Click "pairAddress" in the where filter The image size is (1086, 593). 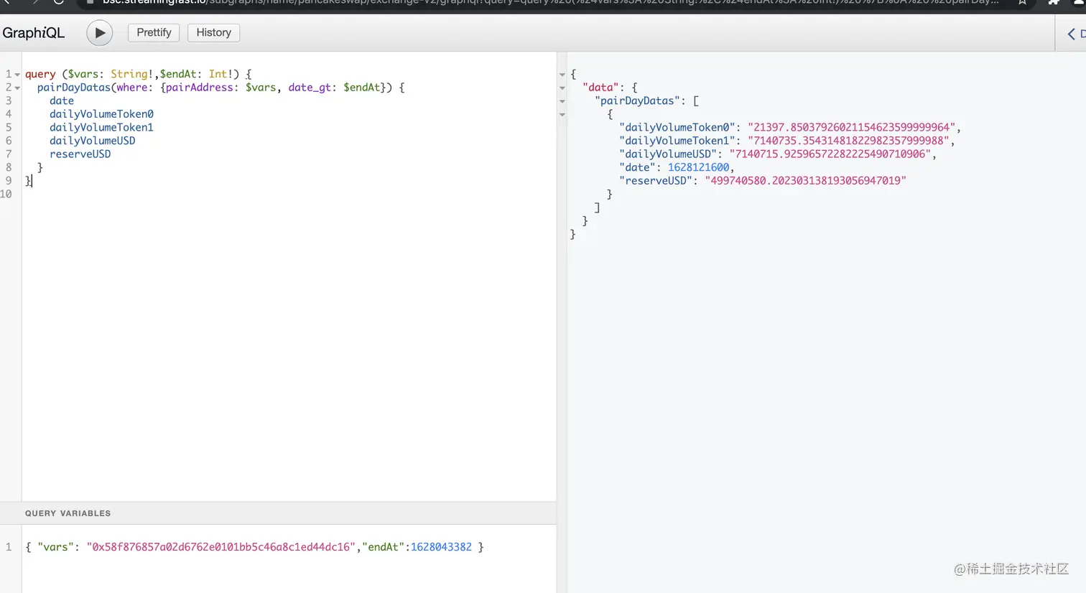pos(200,88)
